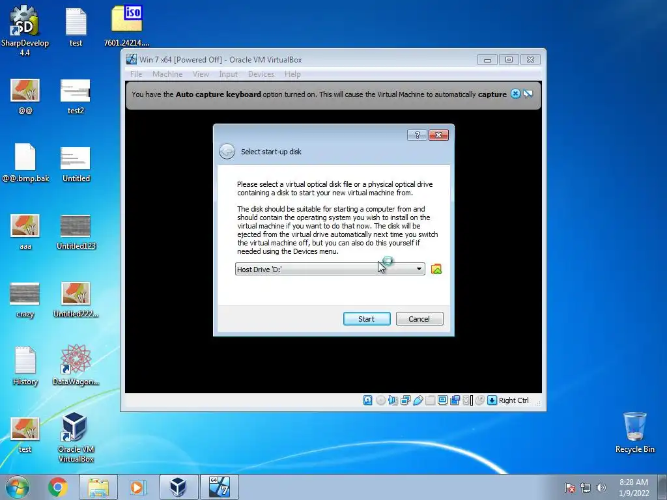The image size is (667, 500).
Task: Select the History text file icon
Action: (25, 366)
